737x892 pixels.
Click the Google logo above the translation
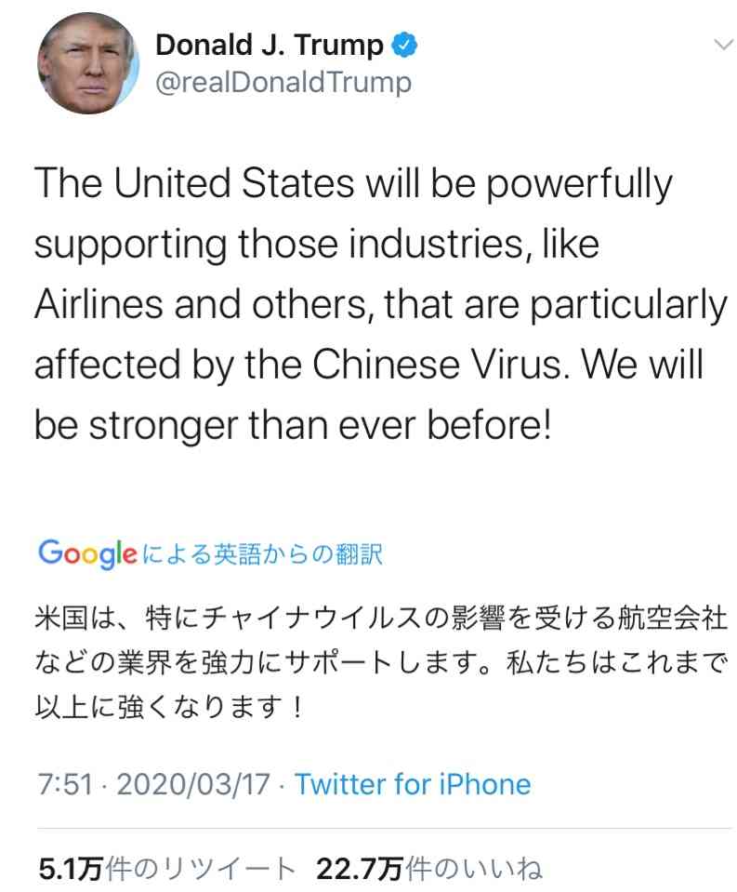pos(88,554)
